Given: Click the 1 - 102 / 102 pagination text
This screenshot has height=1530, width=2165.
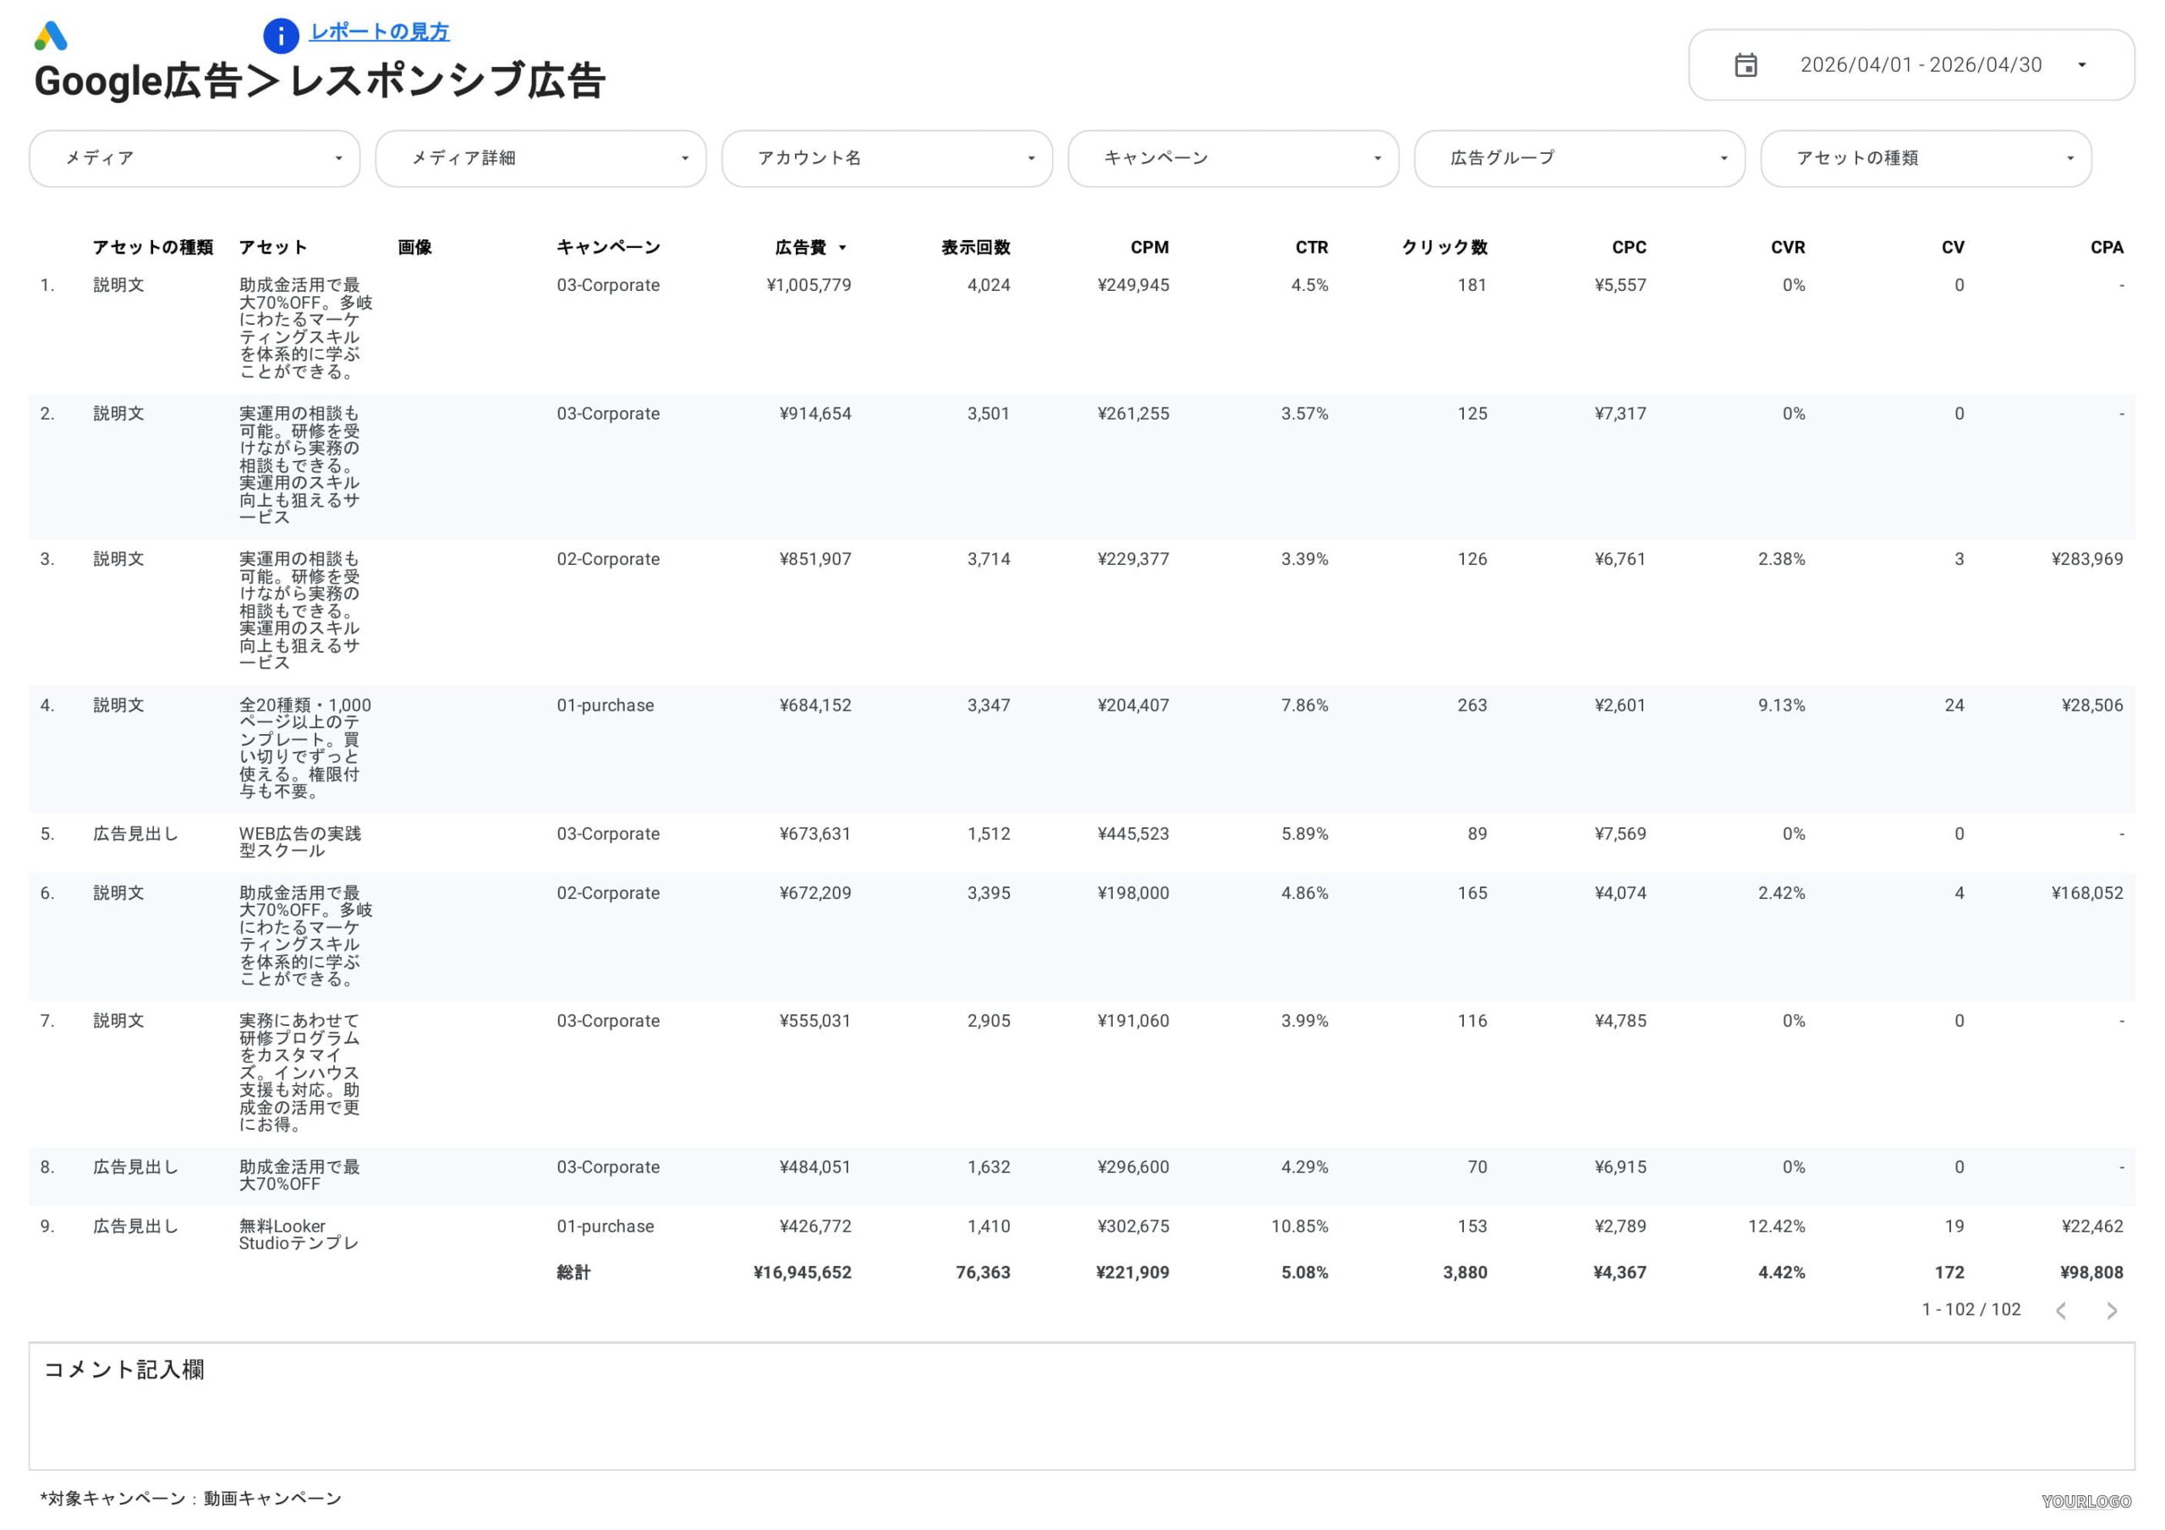Looking at the screenshot, I should (1970, 1309).
